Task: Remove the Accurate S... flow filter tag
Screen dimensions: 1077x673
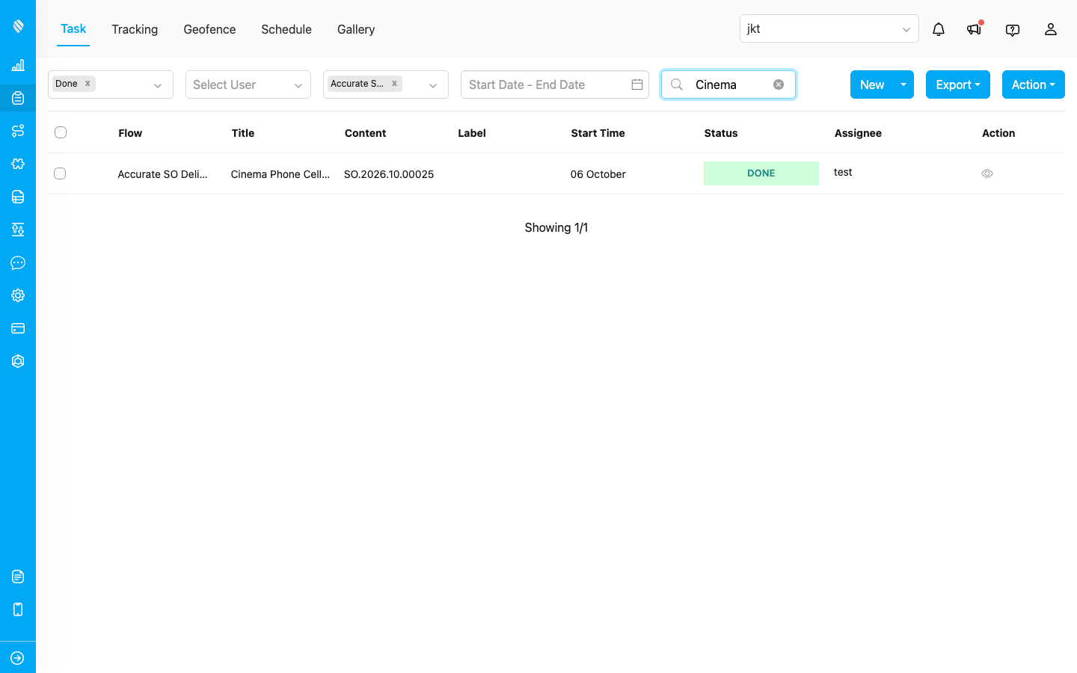Action: pos(394,84)
